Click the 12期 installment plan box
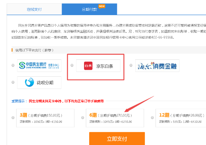Image resolution: width=206 pixels, height=145 pixels. click(x=181, y=118)
